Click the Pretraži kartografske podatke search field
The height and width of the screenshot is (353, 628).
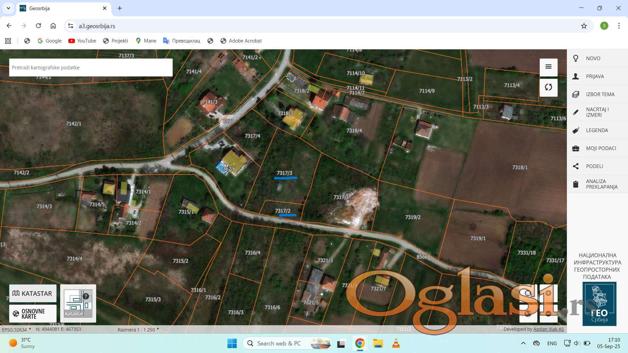(x=91, y=68)
